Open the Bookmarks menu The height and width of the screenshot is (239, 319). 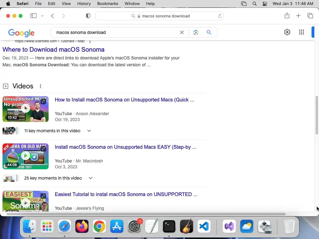click(107, 4)
